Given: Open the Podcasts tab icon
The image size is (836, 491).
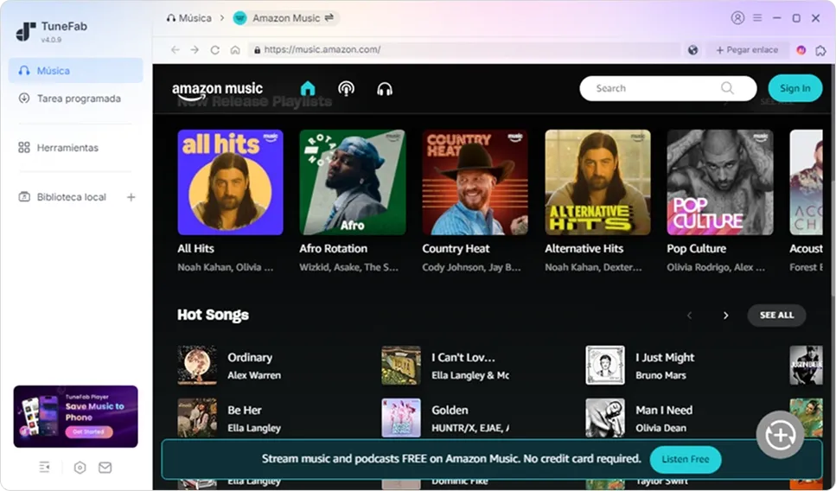Looking at the screenshot, I should click(x=346, y=88).
